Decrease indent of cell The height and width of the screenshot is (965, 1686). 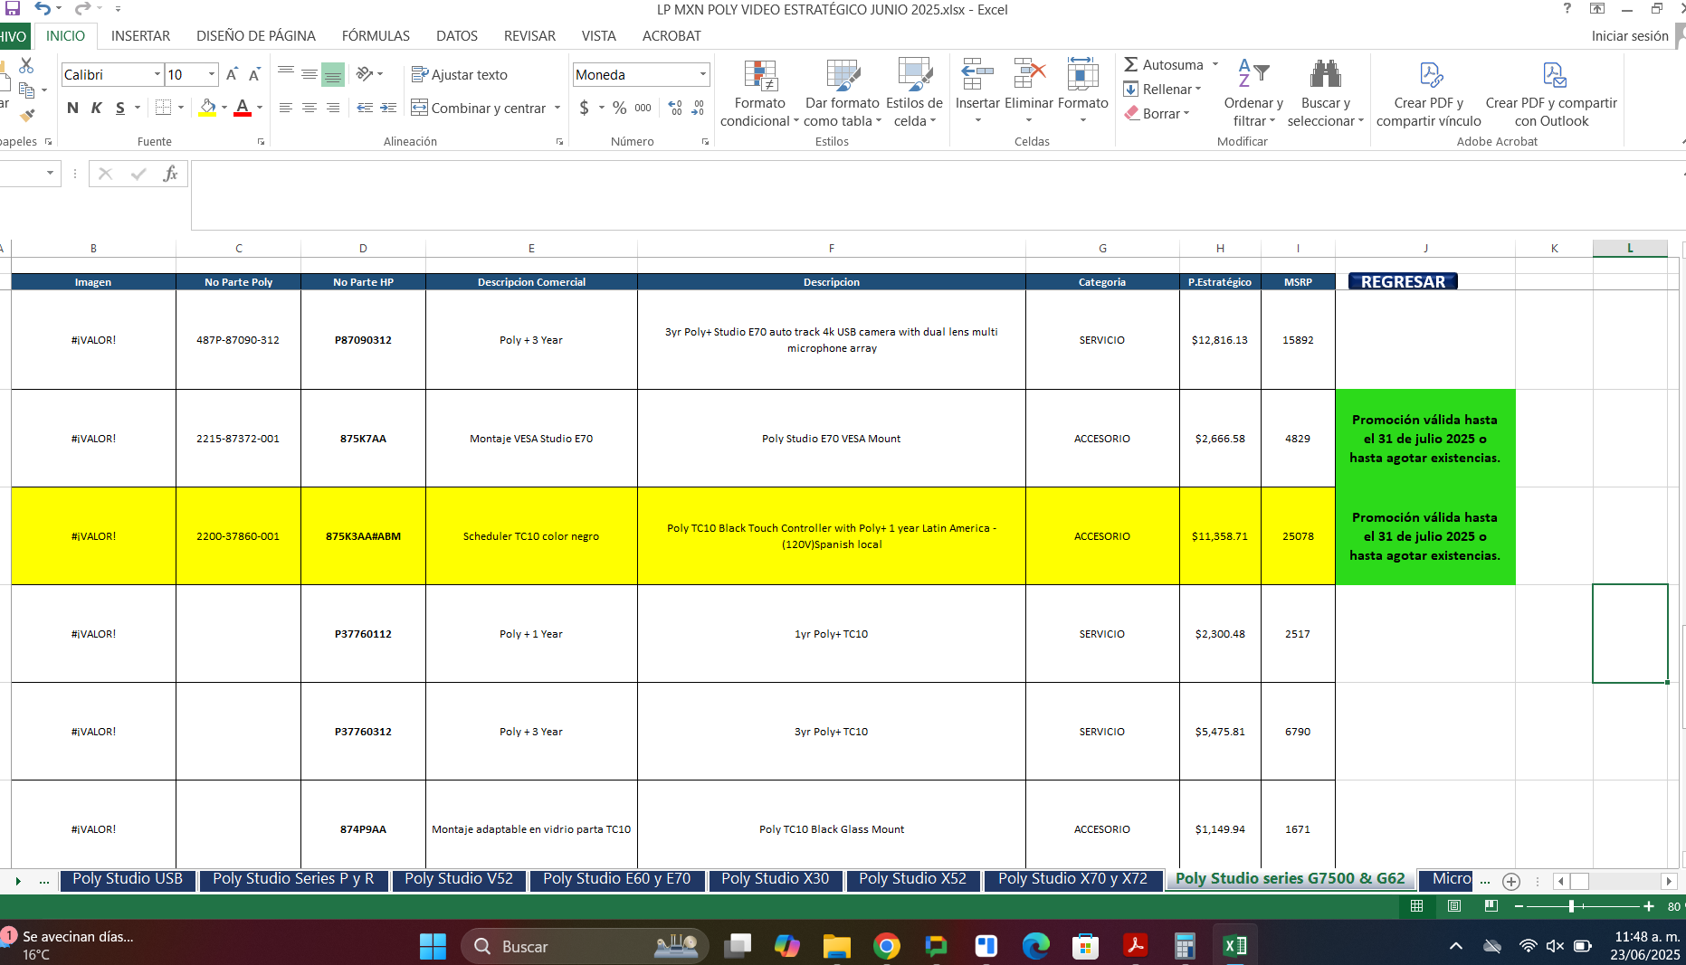click(x=365, y=108)
